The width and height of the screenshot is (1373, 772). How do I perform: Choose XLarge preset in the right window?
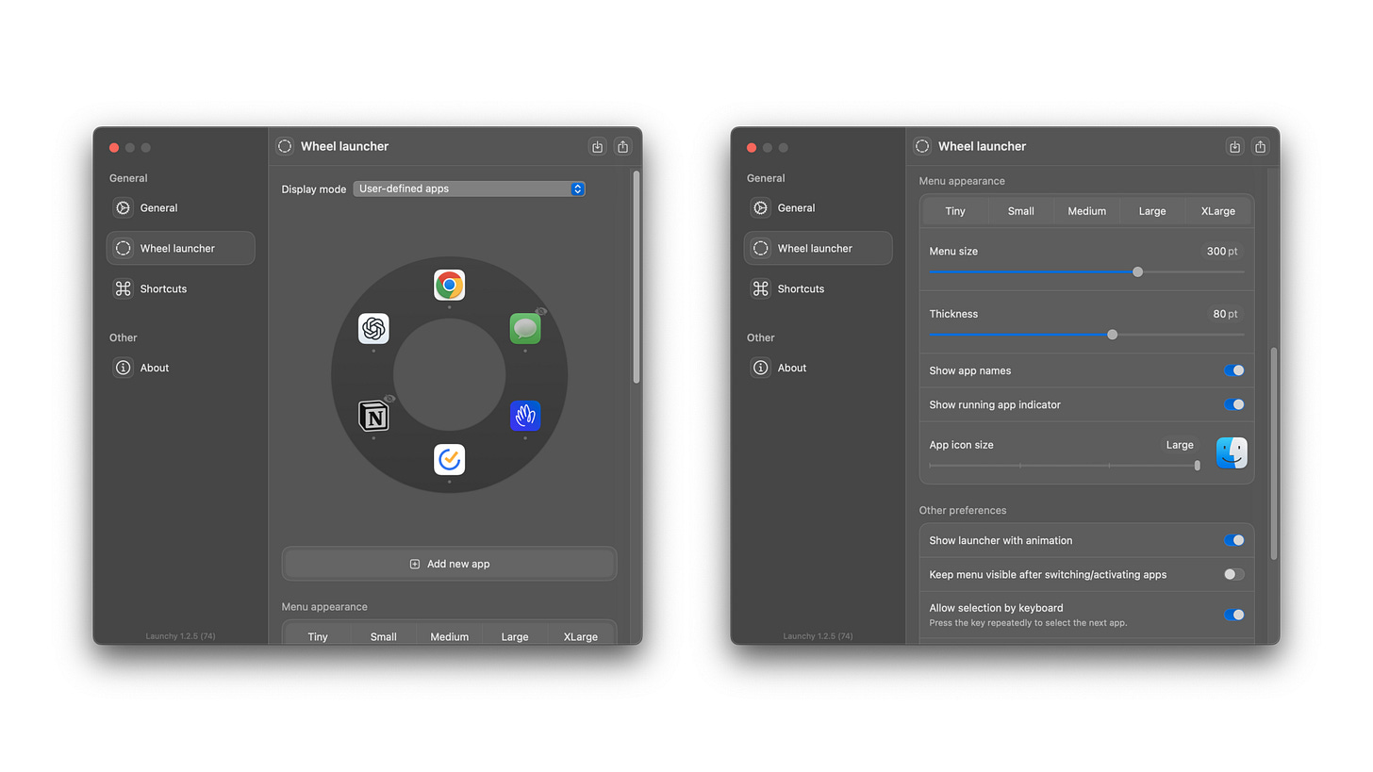1218,211
